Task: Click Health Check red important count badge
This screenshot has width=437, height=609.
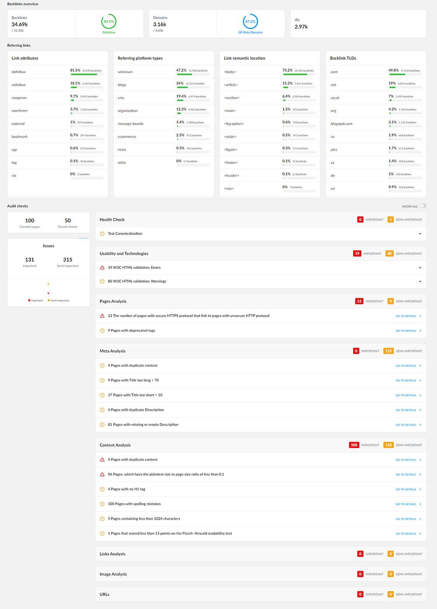Action: (x=360, y=220)
